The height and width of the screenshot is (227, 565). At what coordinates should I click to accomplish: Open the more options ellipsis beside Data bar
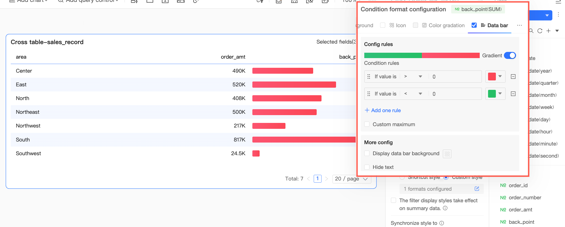coord(520,25)
